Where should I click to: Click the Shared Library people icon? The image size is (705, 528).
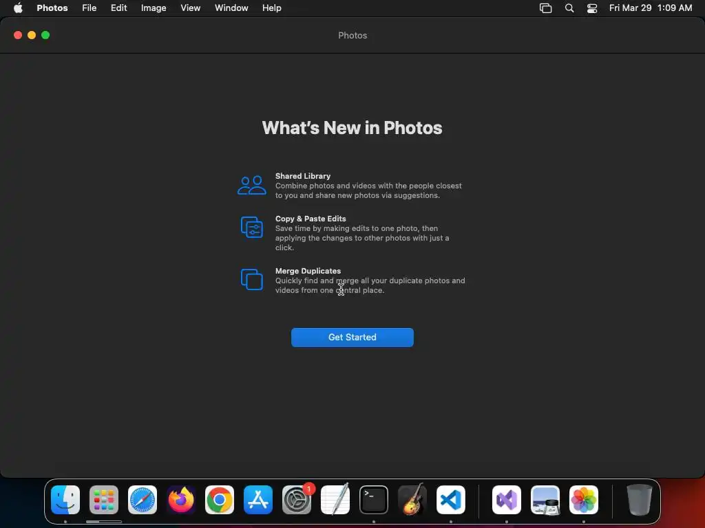point(252,185)
